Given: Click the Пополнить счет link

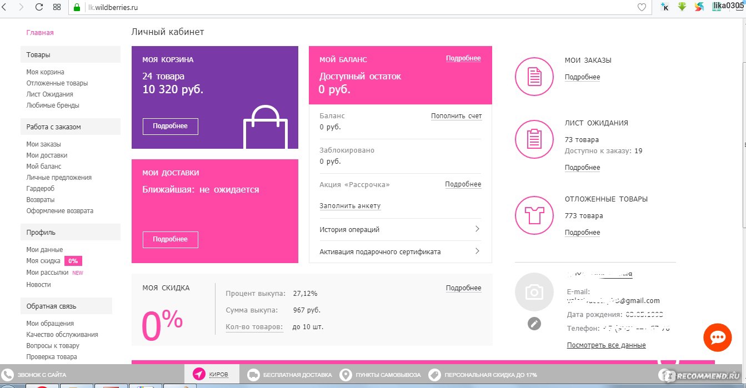Looking at the screenshot, I should click(456, 116).
